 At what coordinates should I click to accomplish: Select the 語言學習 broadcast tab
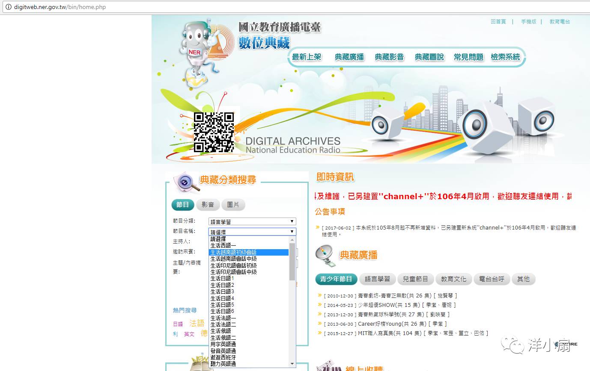pyautogui.click(x=378, y=279)
